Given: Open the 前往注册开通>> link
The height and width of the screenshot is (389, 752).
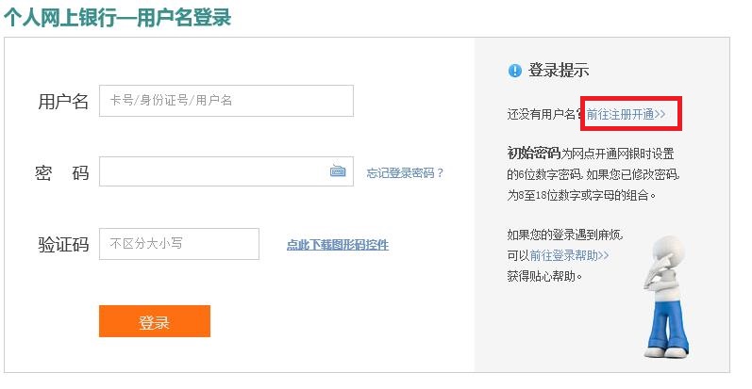Looking at the screenshot, I should [626, 114].
